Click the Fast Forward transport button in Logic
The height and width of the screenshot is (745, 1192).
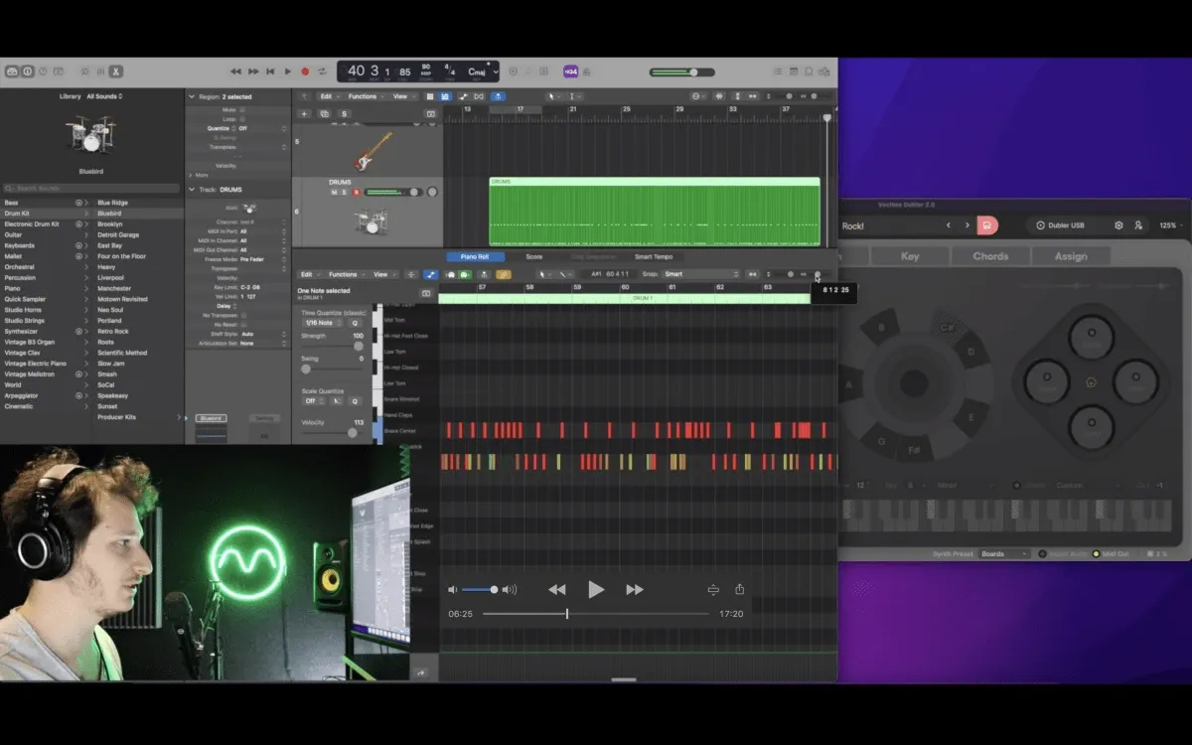[253, 72]
